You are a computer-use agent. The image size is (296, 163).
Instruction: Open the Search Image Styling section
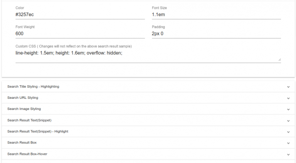point(24,109)
